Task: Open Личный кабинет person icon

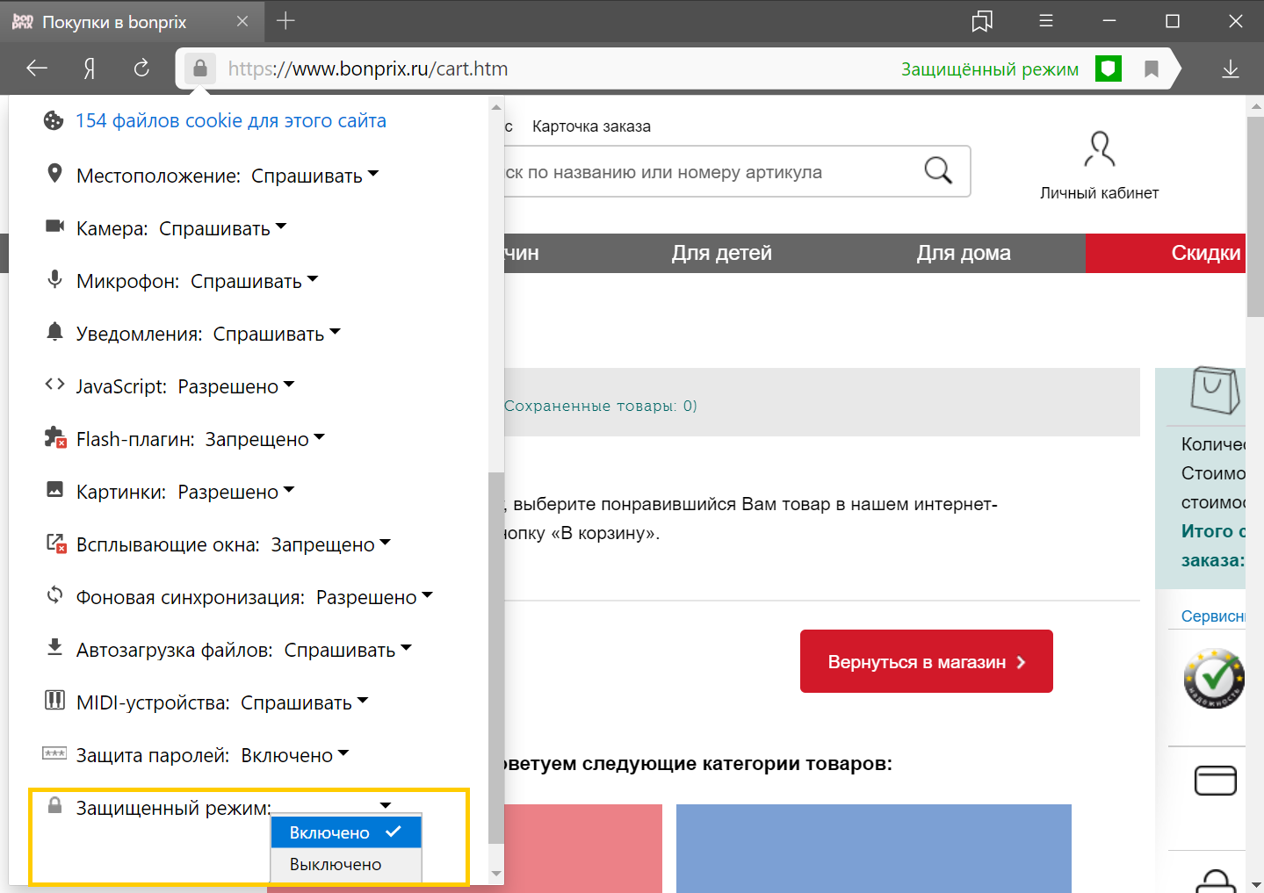Action: pos(1100,149)
